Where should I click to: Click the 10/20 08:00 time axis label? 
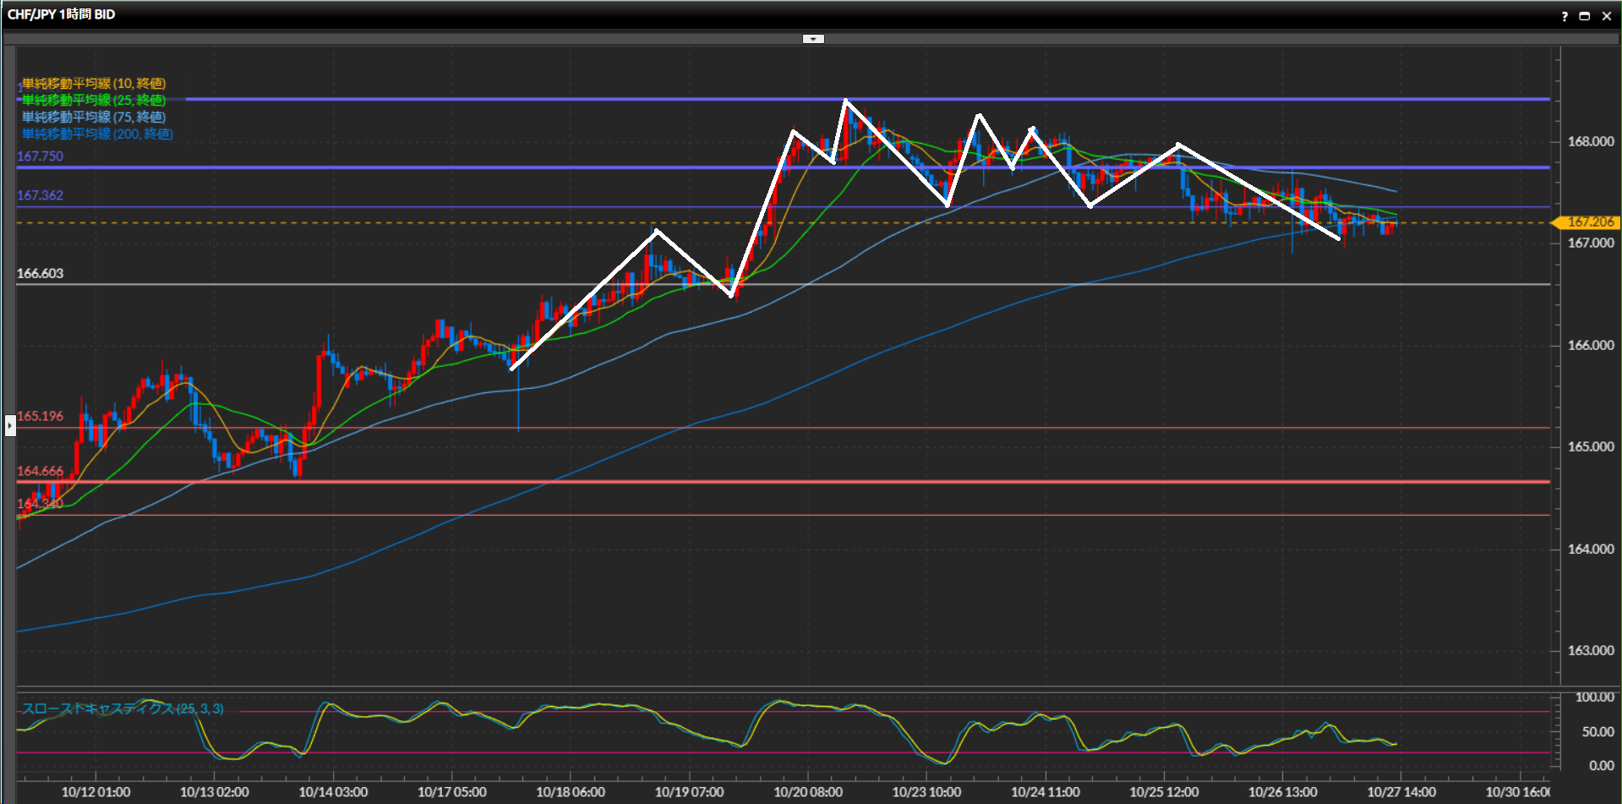coord(808,792)
